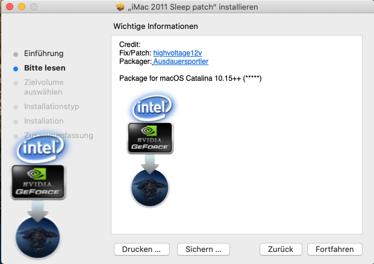The width and height of the screenshot is (374, 264).
Task: Click Drucken ... to print the info
Action: click(142, 249)
